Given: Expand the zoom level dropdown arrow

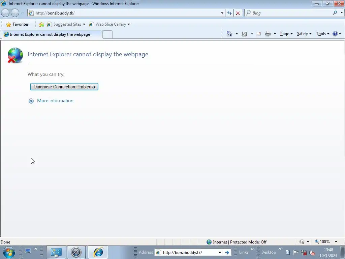Looking at the screenshot, I should pos(336,242).
